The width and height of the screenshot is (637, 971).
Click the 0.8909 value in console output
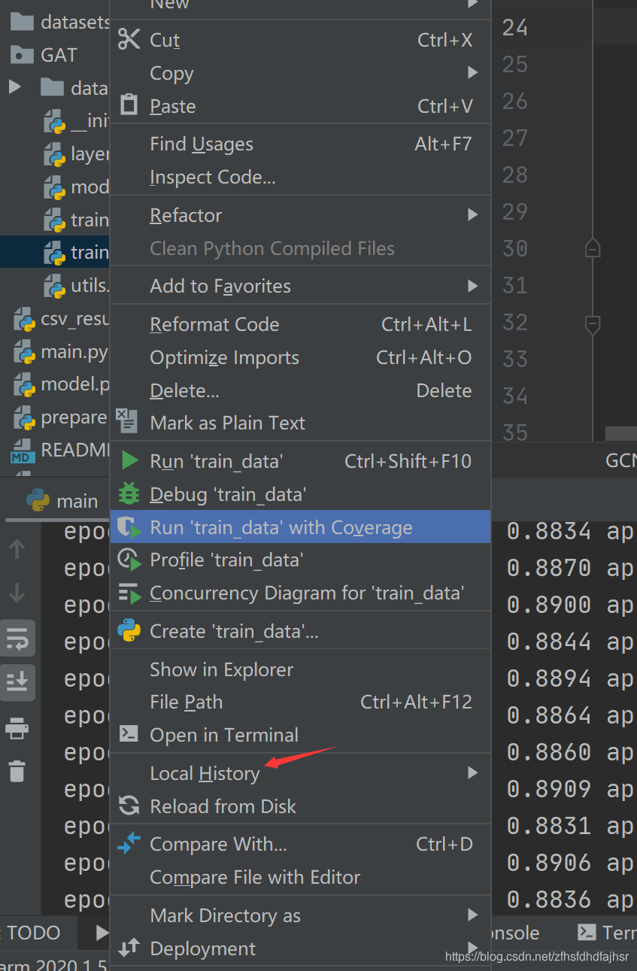pos(549,788)
